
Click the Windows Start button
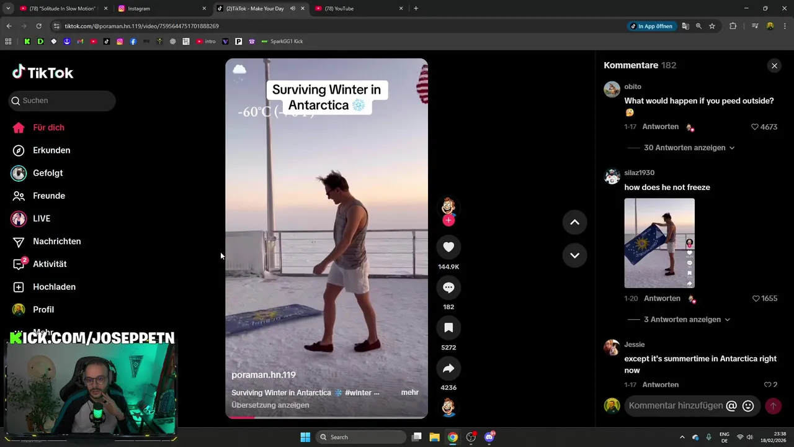(x=305, y=437)
